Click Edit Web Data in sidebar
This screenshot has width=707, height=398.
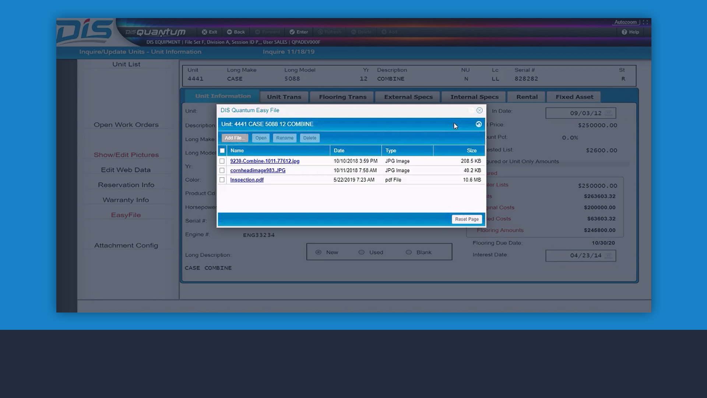point(126,170)
